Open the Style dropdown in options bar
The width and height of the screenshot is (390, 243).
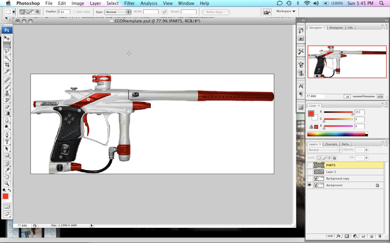tap(118, 12)
